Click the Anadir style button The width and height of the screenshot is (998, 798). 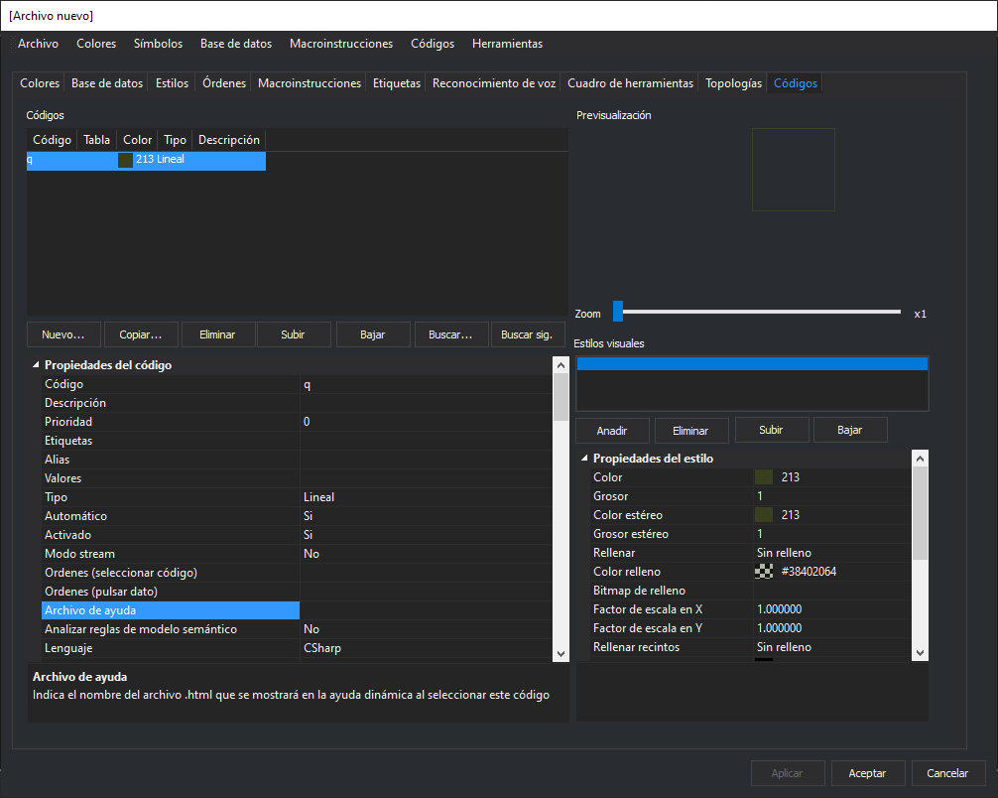[x=612, y=431]
